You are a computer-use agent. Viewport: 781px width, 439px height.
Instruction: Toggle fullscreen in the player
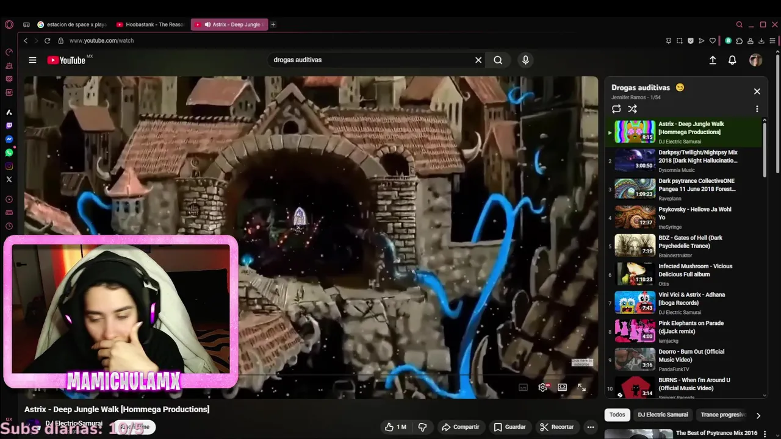(581, 387)
